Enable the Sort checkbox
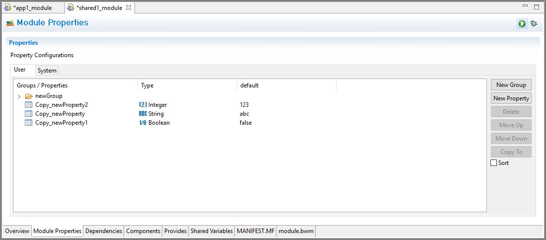Viewport: 546px width, 240px height. coord(494,163)
